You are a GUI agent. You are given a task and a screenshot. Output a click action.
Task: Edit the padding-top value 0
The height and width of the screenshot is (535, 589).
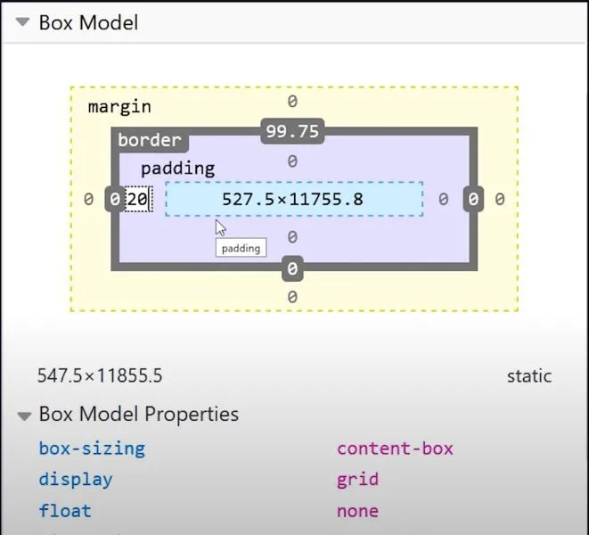coord(292,161)
